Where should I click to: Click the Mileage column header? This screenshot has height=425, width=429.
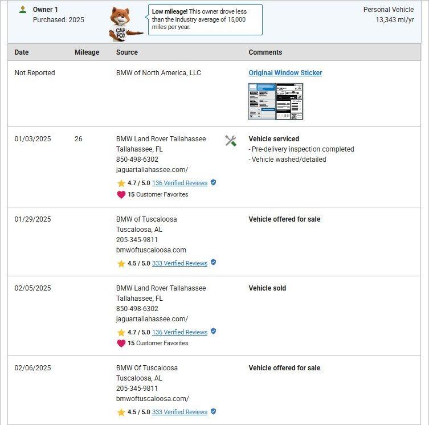click(x=87, y=52)
